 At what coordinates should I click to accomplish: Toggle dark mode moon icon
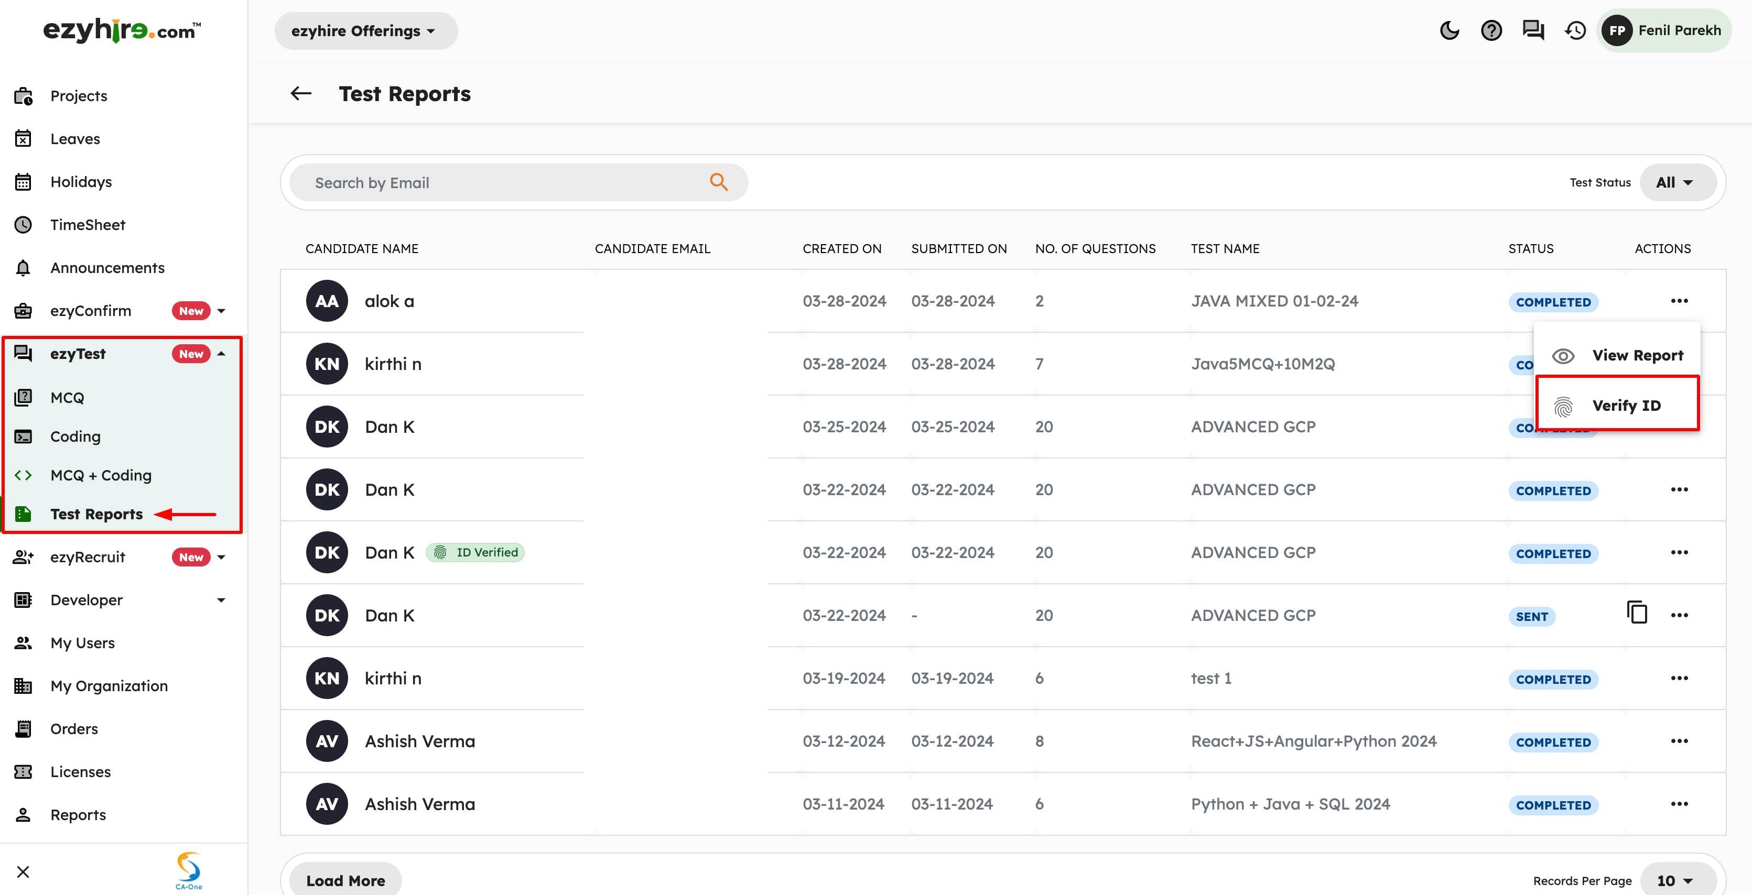1450,30
